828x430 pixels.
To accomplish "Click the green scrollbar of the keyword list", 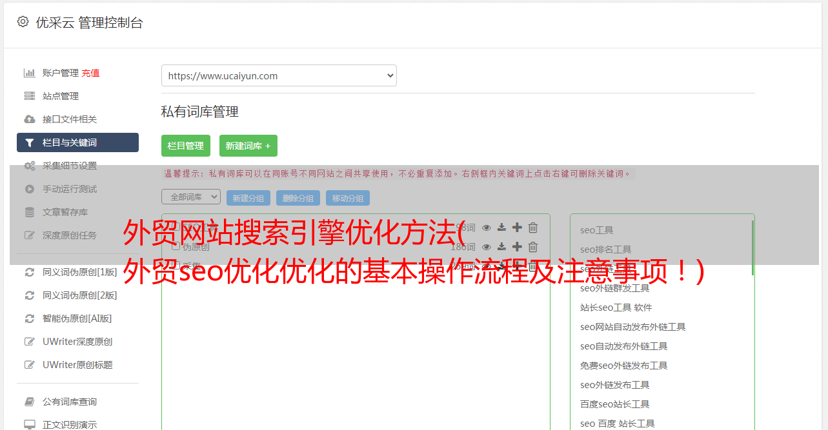I will 752,248.
